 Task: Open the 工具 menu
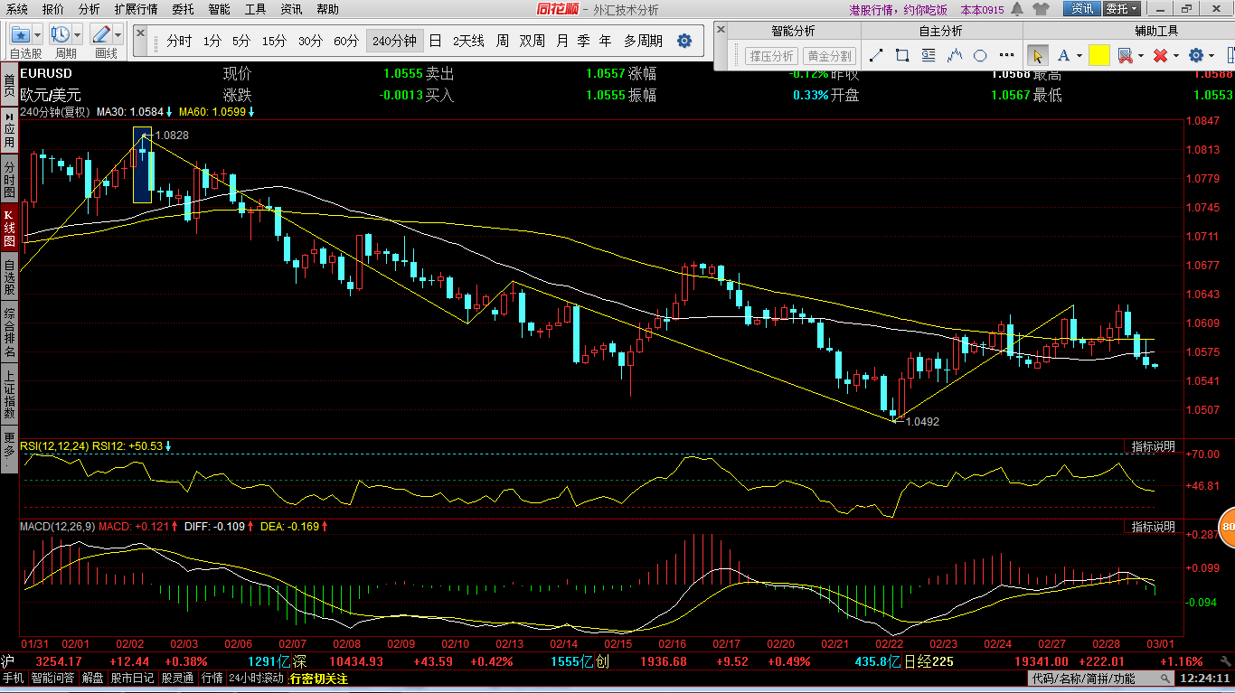point(256,9)
